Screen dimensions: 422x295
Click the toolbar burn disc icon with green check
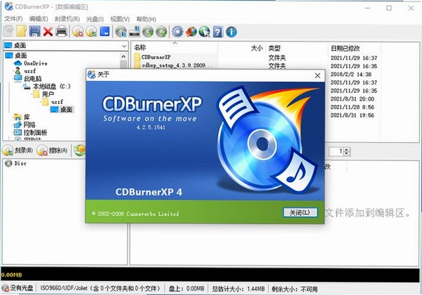coord(91,32)
